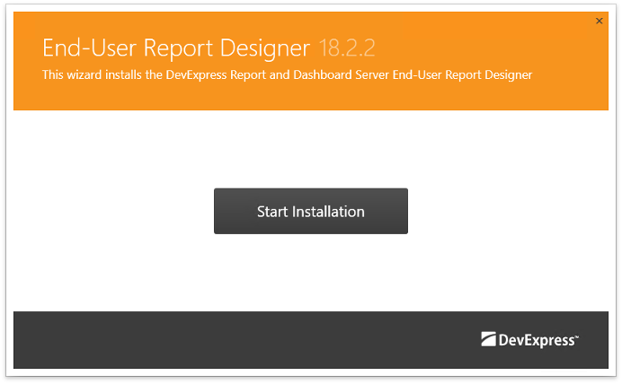This screenshot has height=384, width=622.
Task: Click the DevExpress logo in footer
Action: (529, 340)
